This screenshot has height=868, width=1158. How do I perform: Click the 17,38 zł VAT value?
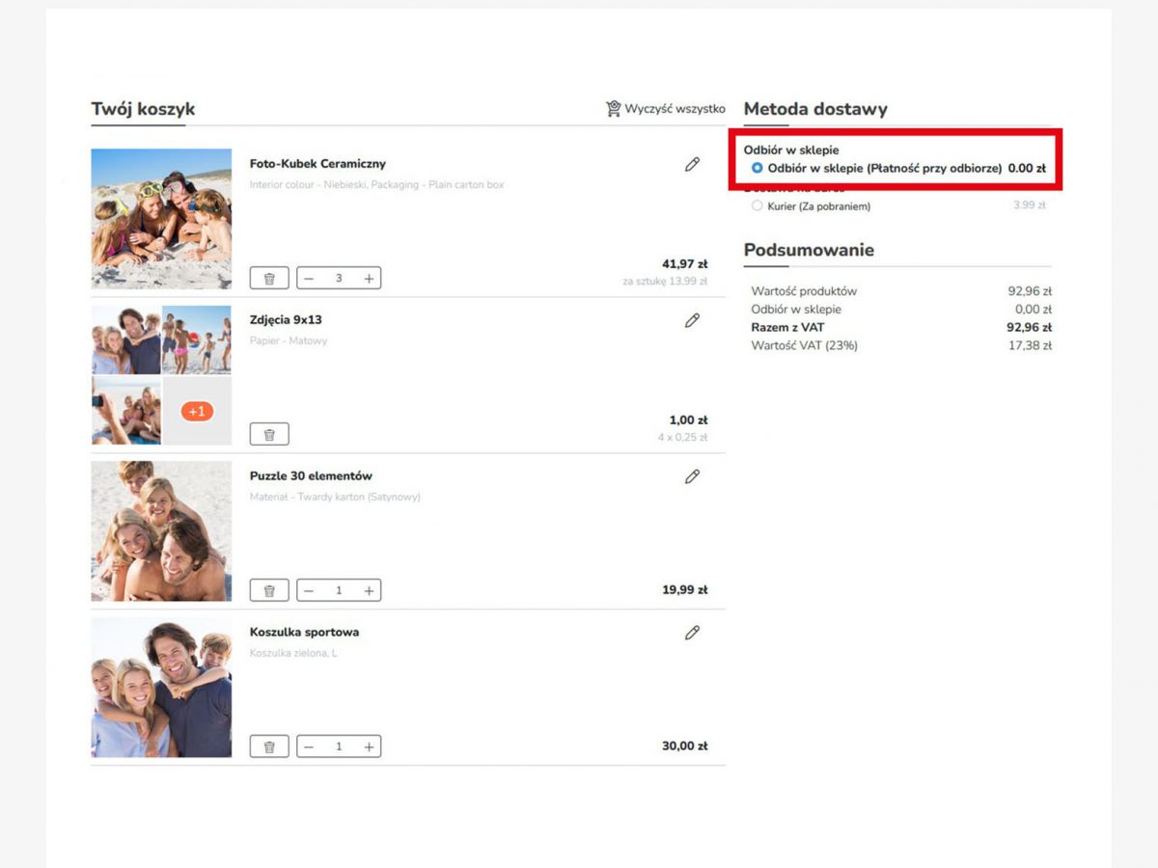click(1030, 346)
